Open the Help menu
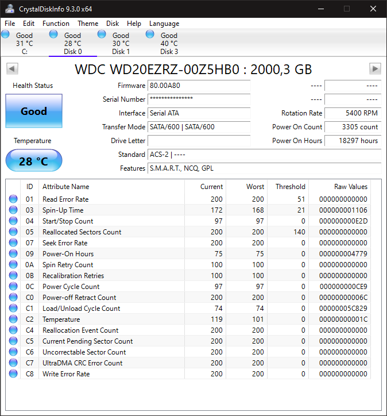 (134, 24)
